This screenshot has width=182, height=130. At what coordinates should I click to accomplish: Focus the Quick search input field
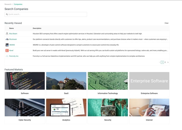(x=46, y=14)
